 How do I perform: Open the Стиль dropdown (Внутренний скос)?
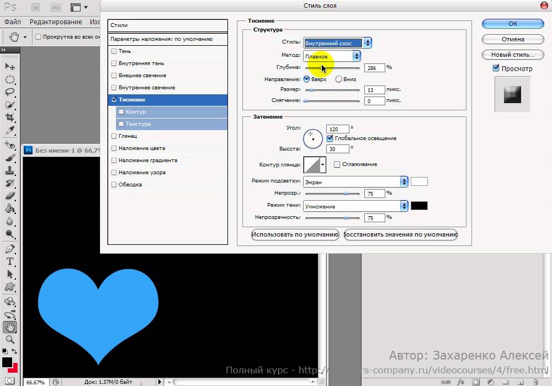pos(338,43)
